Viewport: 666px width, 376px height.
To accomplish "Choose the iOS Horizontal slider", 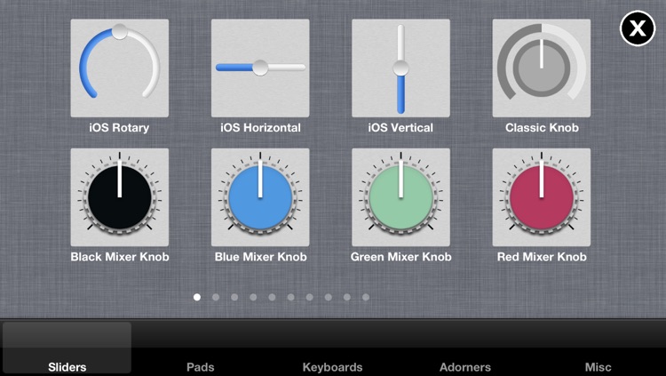I will click(260, 68).
